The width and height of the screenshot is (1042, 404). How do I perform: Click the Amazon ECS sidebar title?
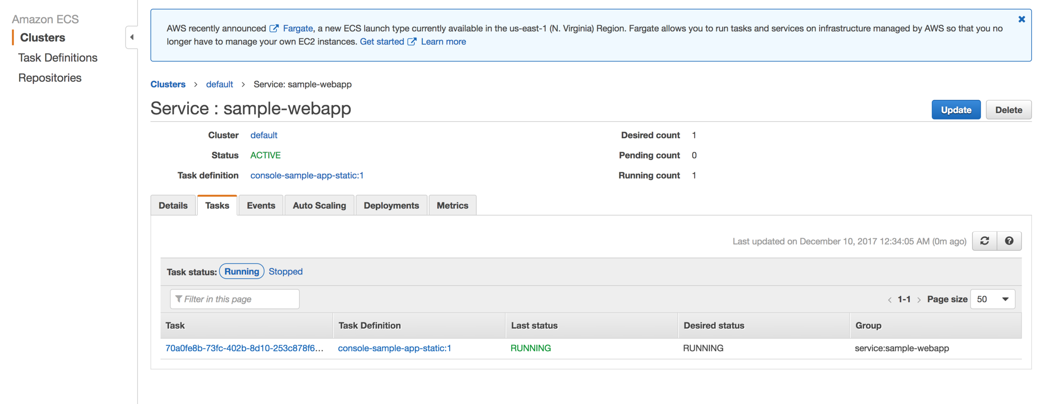(x=45, y=19)
